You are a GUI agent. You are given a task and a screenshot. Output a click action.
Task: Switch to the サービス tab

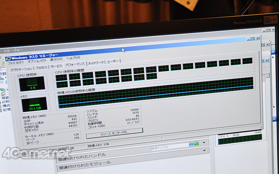point(56,66)
